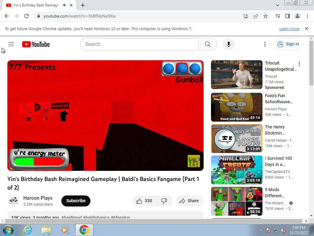Show hidden tray icons arrow
Screen dimensions: 314x236
tap(261, 230)
